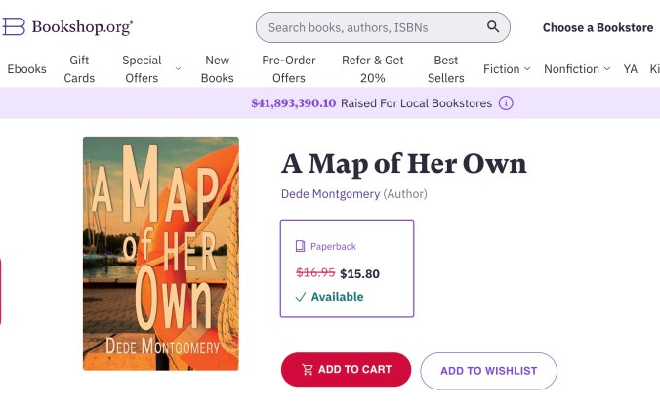Click Choose a Bookstore link
Screen dimensions: 660x409
point(598,27)
